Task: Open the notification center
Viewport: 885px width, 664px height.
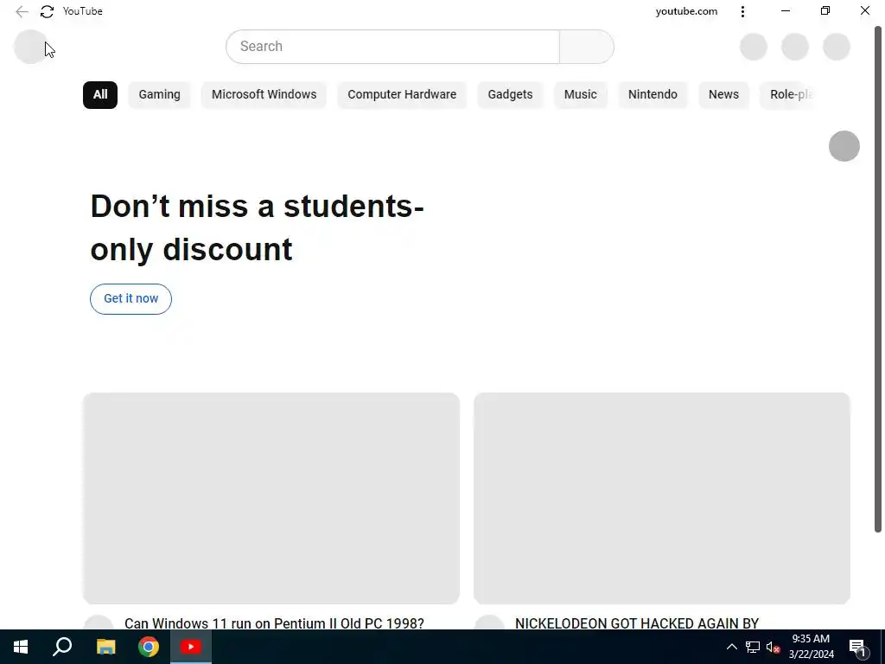Action: coord(858,648)
